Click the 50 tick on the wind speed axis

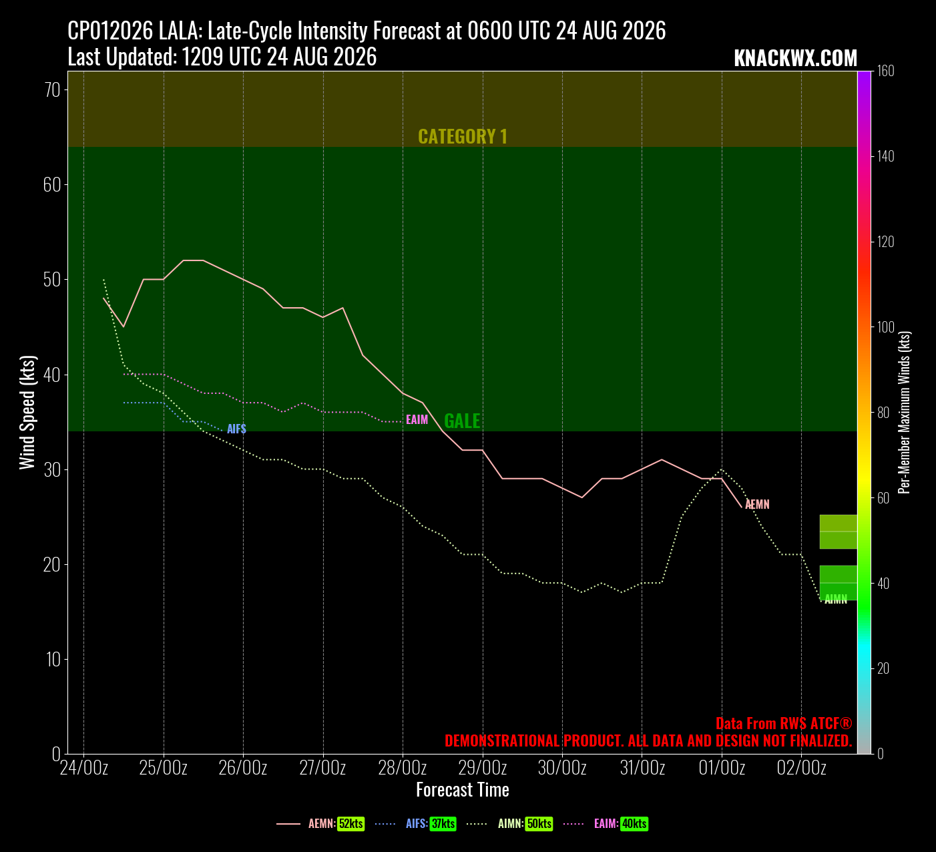(x=52, y=279)
